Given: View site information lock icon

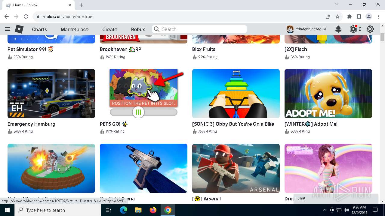Looking at the screenshot, I should 38,16.
